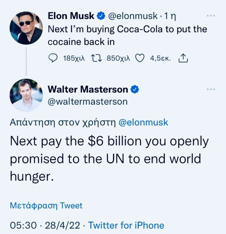Like the Coca-Cola tweet with the heart icon
Image resolution: width=226 pixels, height=234 pixels.
point(140,59)
